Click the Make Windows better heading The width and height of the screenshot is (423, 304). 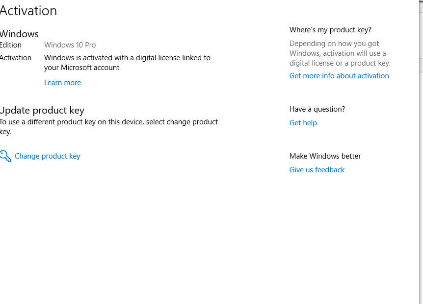pos(325,156)
